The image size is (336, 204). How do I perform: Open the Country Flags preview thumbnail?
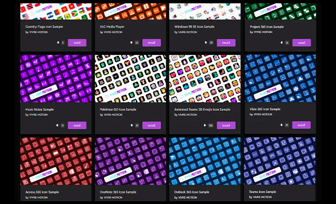point(56,11)
